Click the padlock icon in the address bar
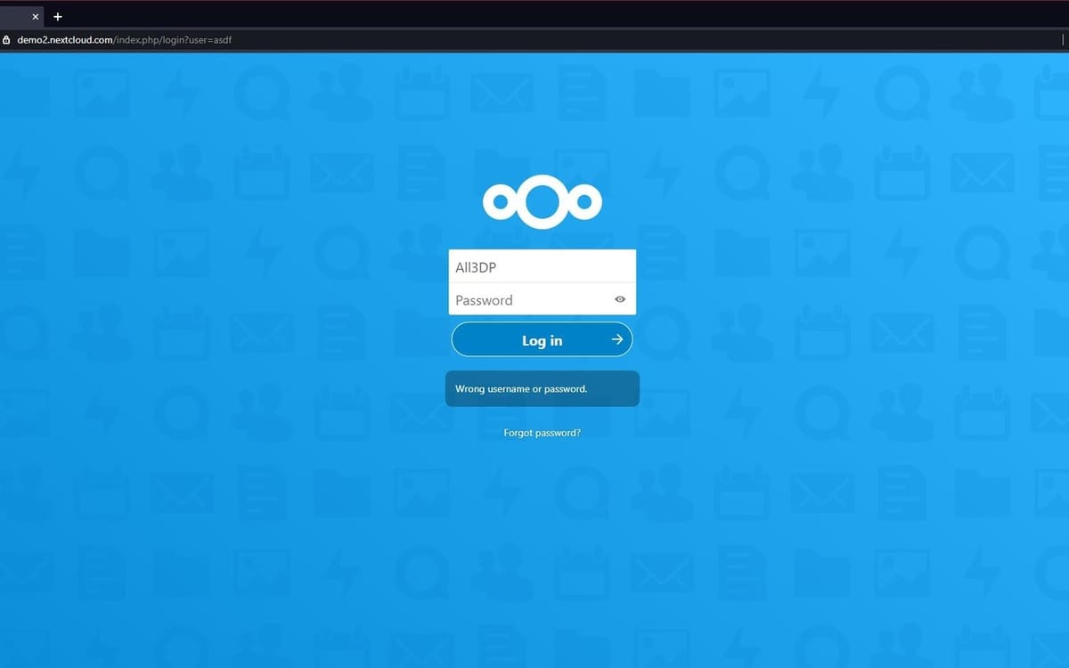 [x=7, y=40]
